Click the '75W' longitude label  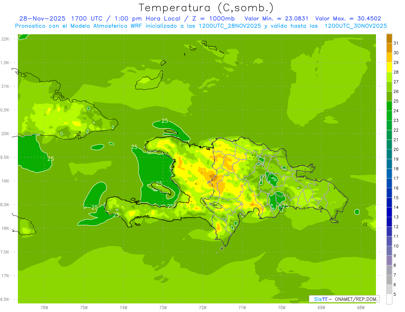point(84,308)
